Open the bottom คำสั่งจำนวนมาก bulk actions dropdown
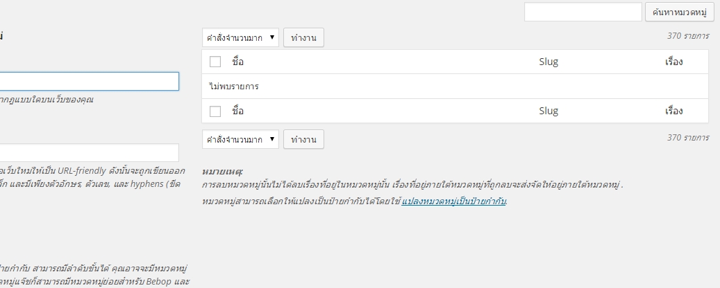720x288 pixels. (240, 139)
